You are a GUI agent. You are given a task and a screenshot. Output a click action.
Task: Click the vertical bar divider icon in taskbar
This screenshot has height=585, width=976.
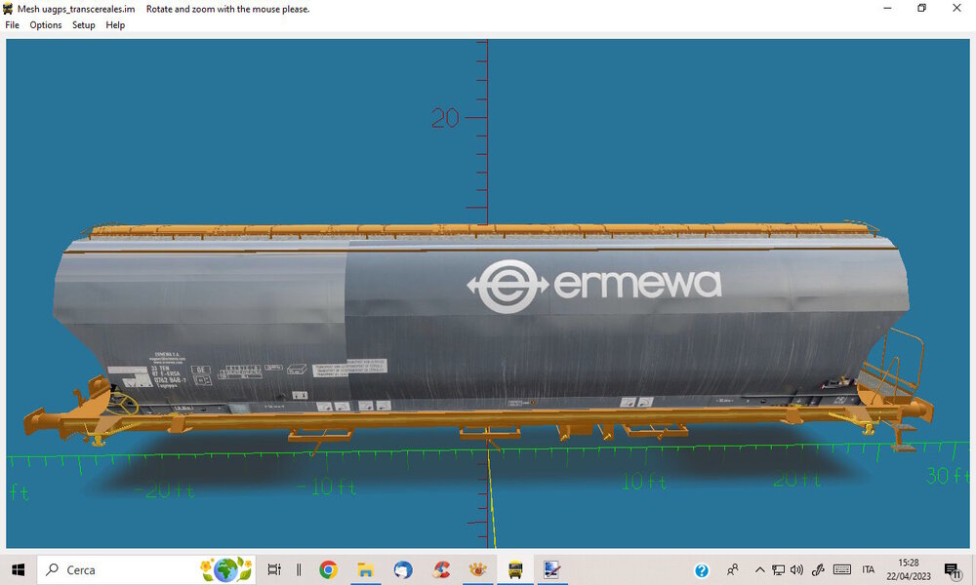[x=299, y=569]
